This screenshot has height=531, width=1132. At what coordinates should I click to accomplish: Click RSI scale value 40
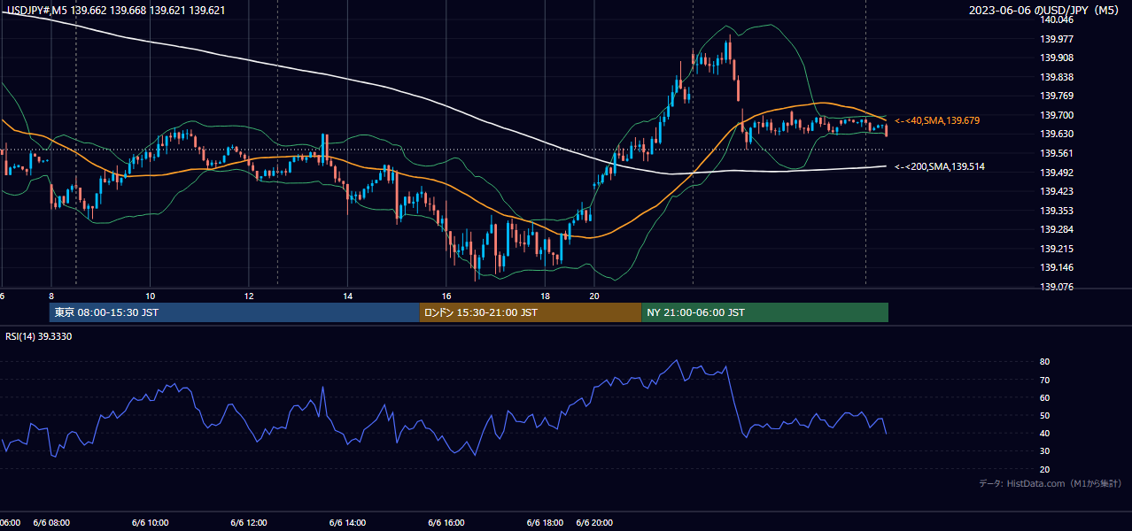(1044, 433)
